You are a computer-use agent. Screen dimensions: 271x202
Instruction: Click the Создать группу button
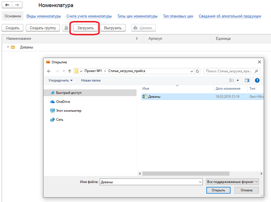[43, 28]
